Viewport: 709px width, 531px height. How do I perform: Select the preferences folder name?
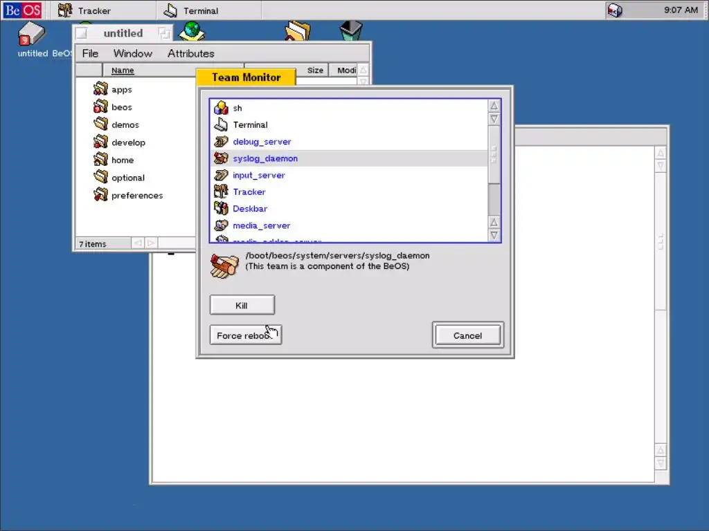137,195
